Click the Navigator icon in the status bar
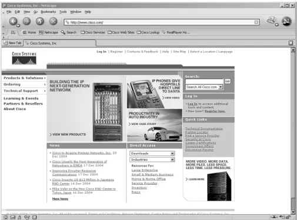297x220 pixels. [5, 217]
